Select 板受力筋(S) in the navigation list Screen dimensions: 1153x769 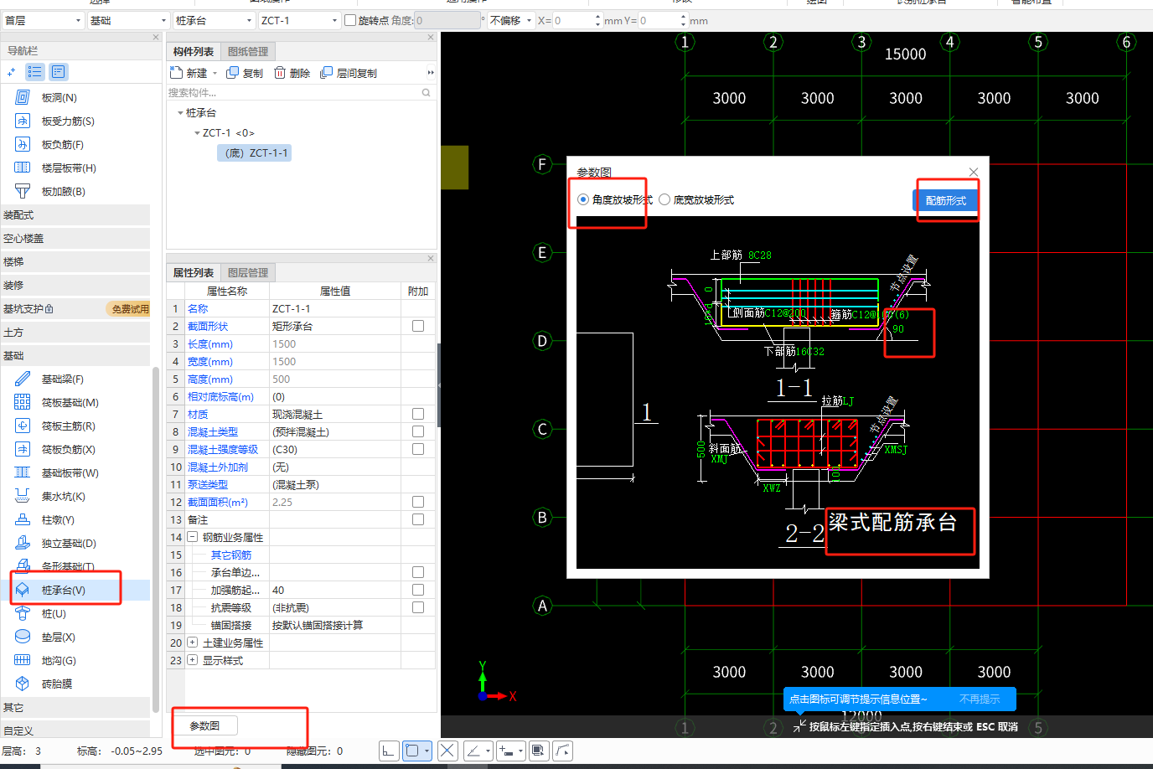click(x=67, y=121)
